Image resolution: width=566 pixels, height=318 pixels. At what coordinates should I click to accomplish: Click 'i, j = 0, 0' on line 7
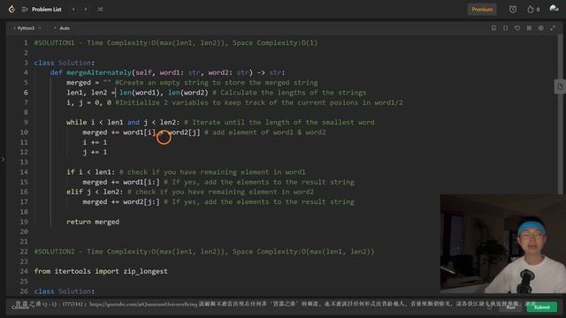coord(88,102)
